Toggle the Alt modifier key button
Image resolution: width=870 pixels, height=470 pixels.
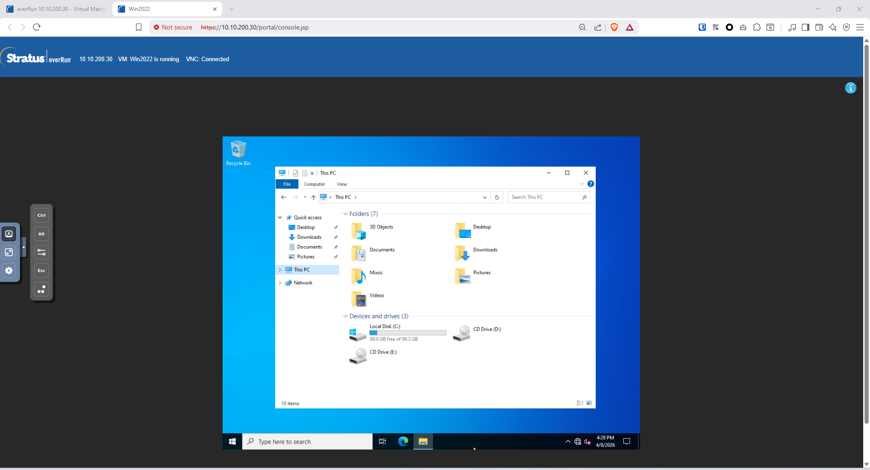tap(41, 234)
